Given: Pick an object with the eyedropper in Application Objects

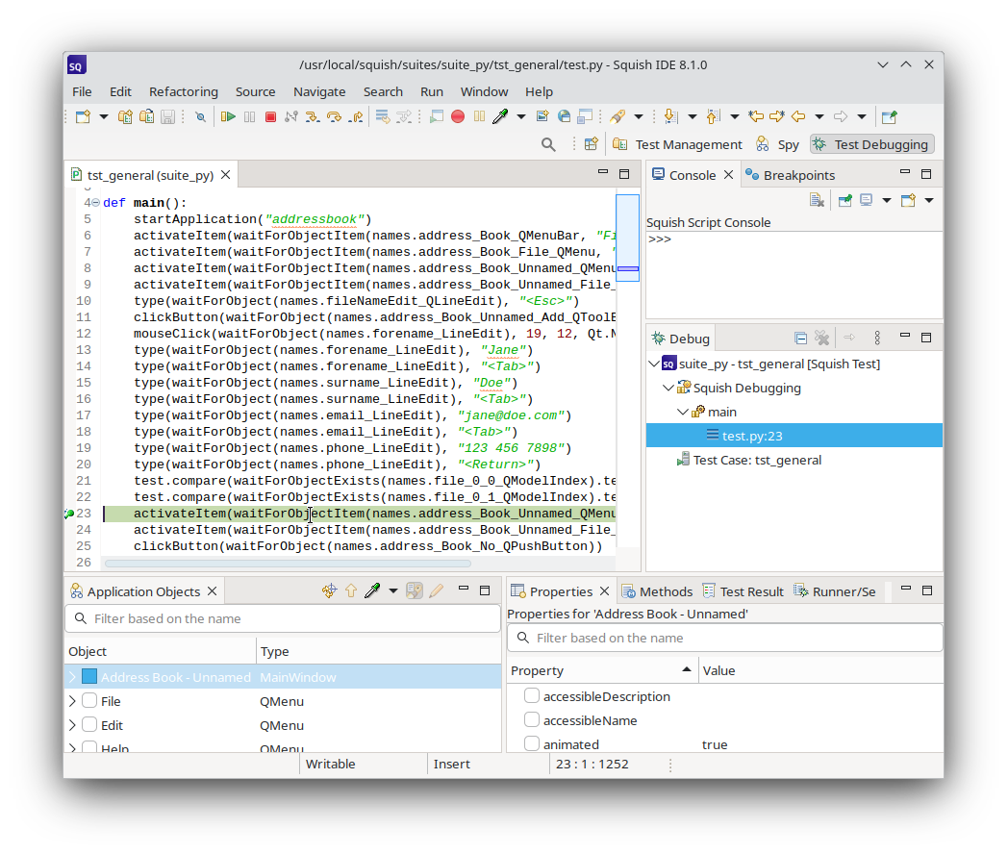Looking at the screenshot, I should point(372,590).
